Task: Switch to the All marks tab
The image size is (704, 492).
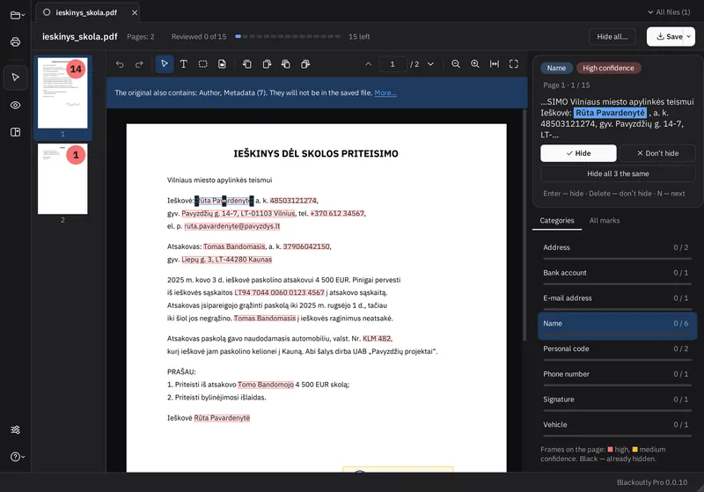Action: pos(605,220)
